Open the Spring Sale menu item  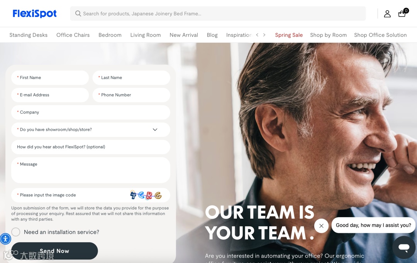(289, 35)
